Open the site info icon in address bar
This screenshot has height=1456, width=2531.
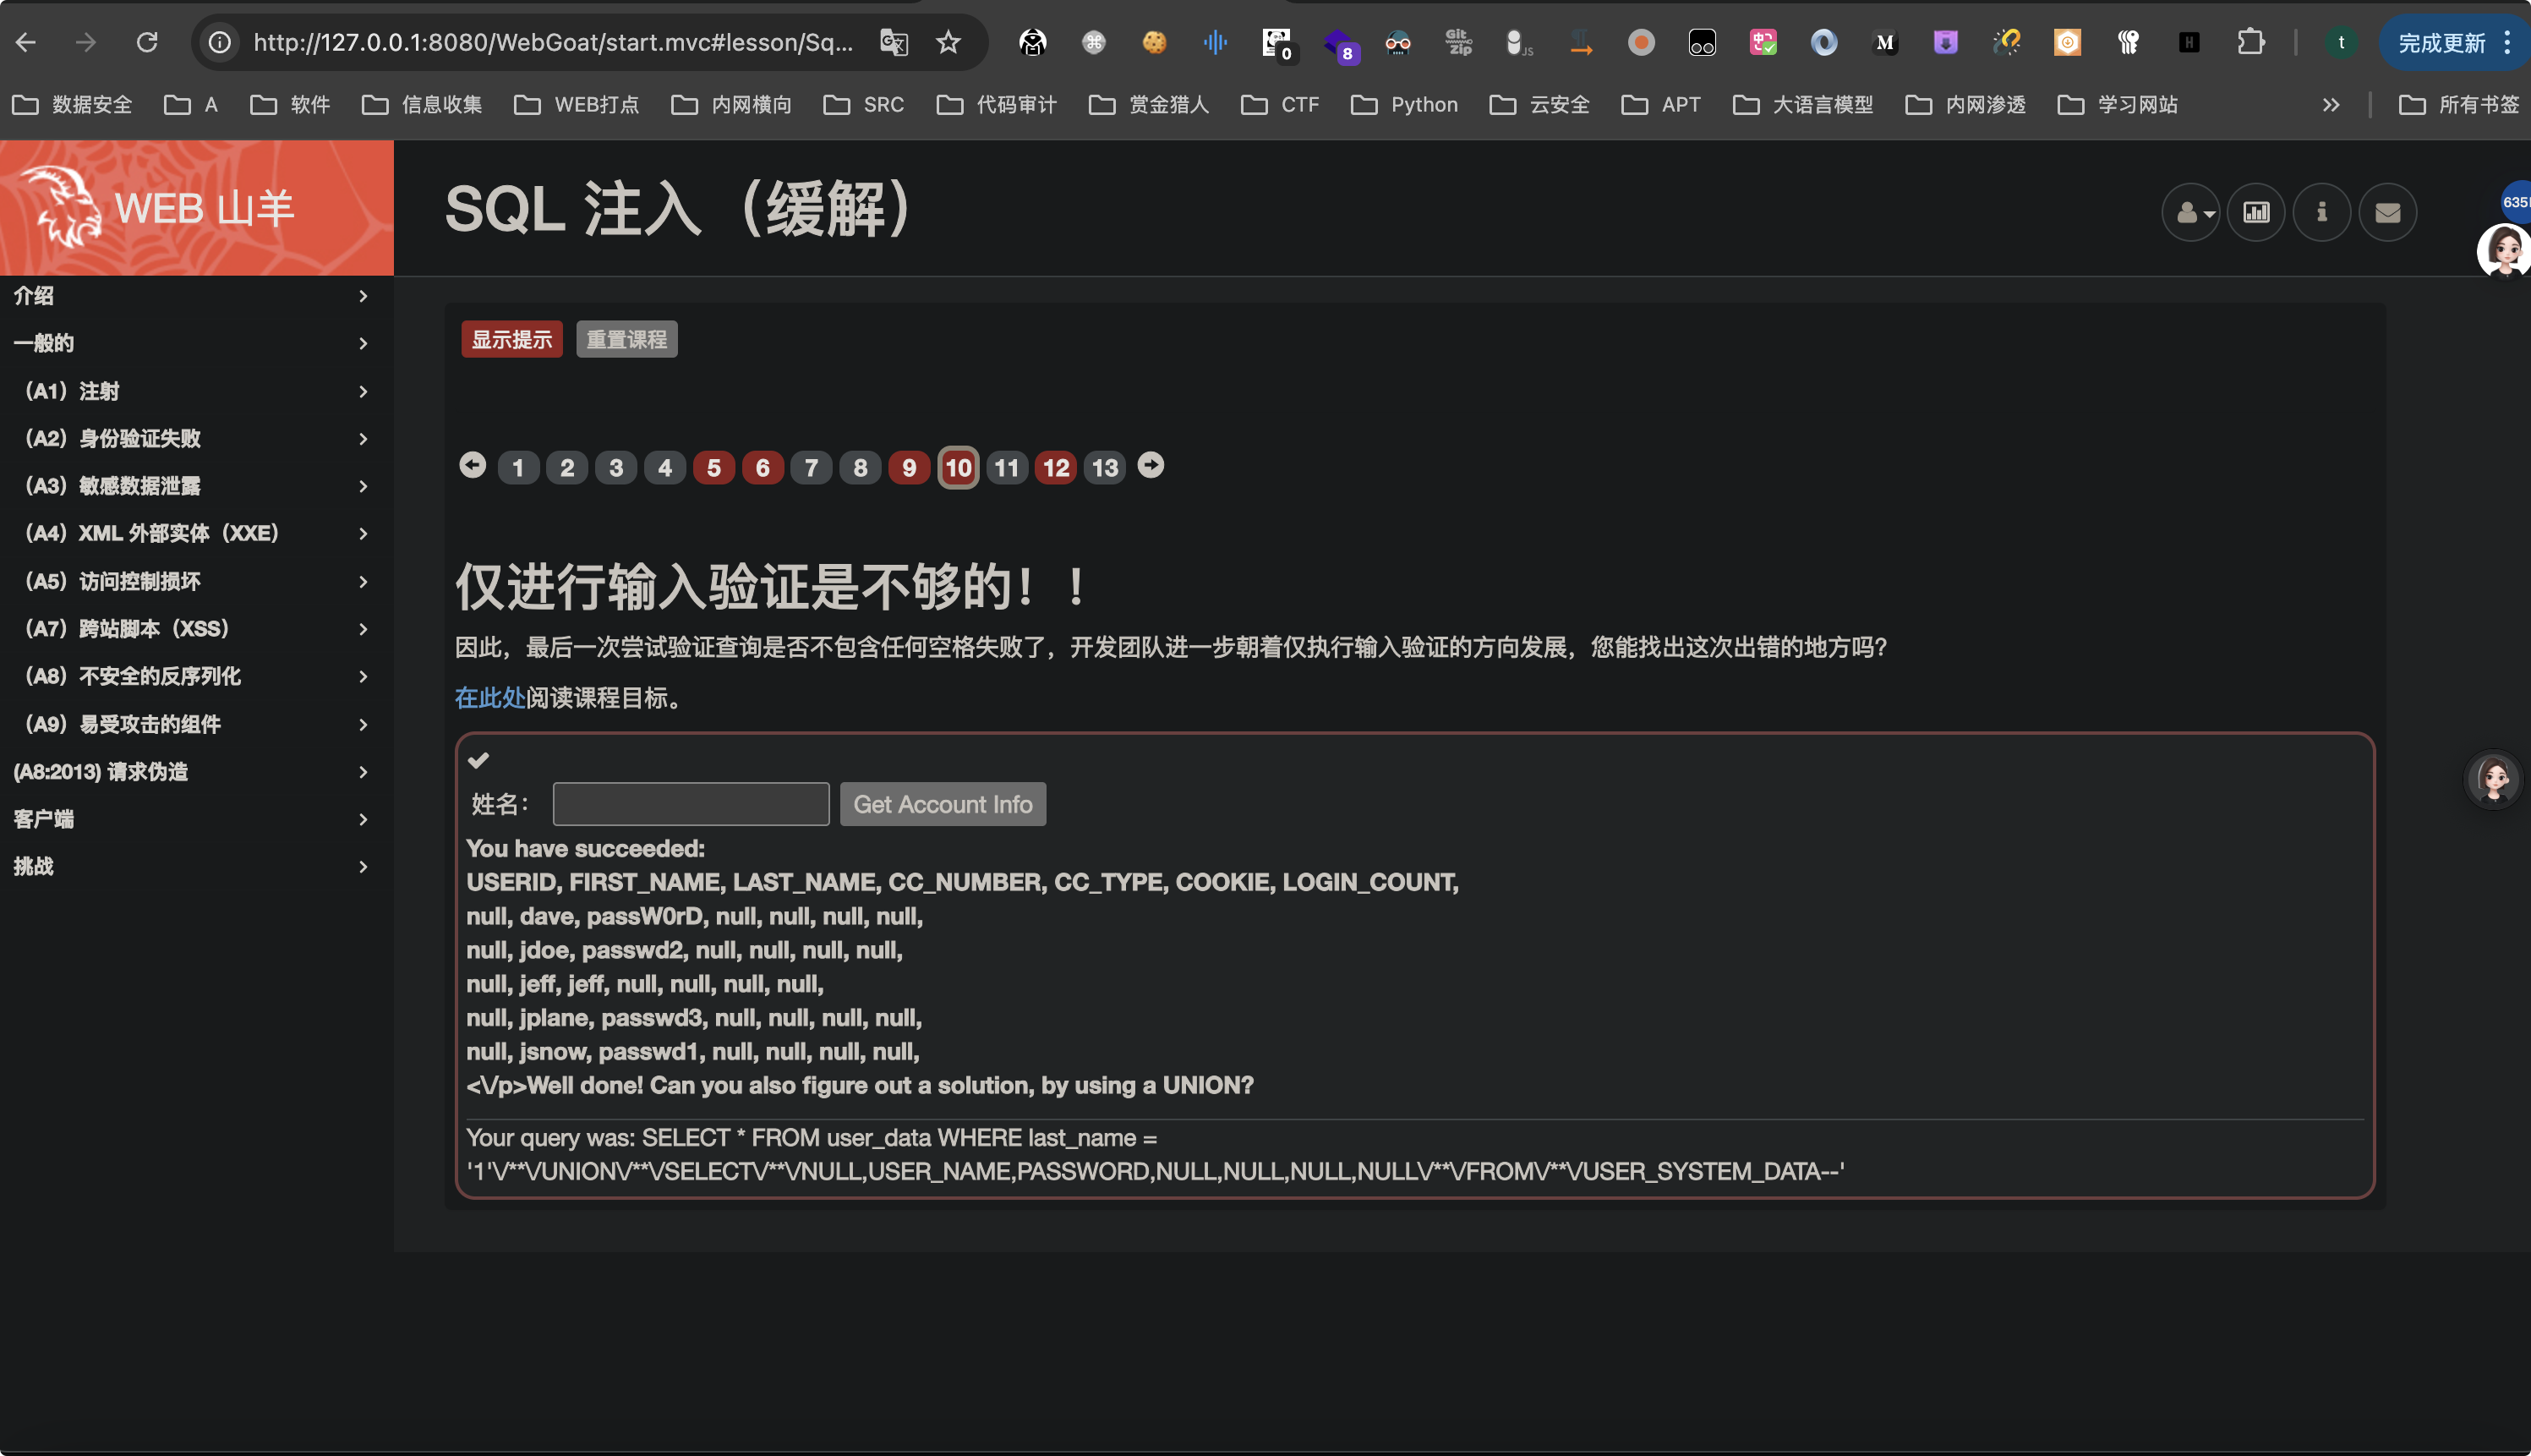click(219, 42)
